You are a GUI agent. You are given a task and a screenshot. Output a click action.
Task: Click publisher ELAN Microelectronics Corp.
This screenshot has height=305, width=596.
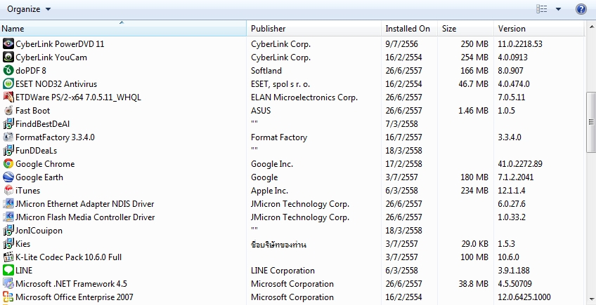coord(304,97)
